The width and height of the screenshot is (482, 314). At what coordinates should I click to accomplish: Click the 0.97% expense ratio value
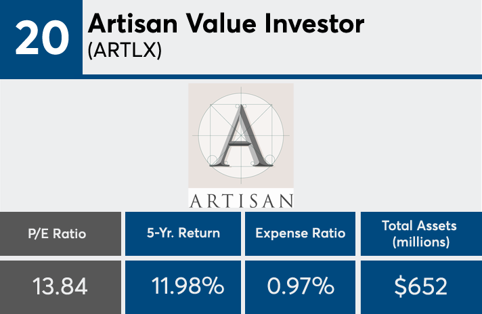click(301, 286)
